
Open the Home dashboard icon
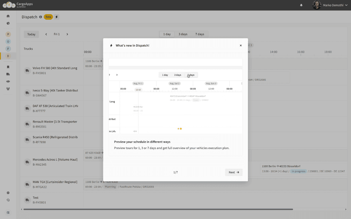pos(8,16)
